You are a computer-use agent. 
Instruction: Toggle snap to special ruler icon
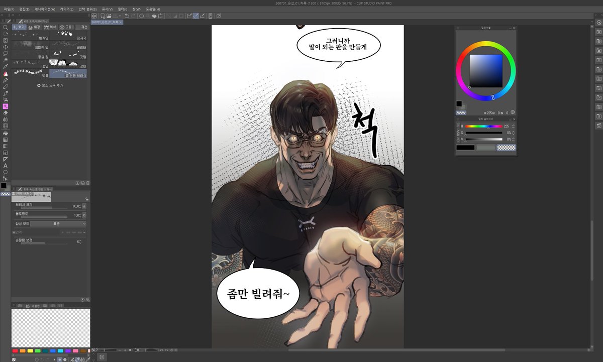coord(195,16)
